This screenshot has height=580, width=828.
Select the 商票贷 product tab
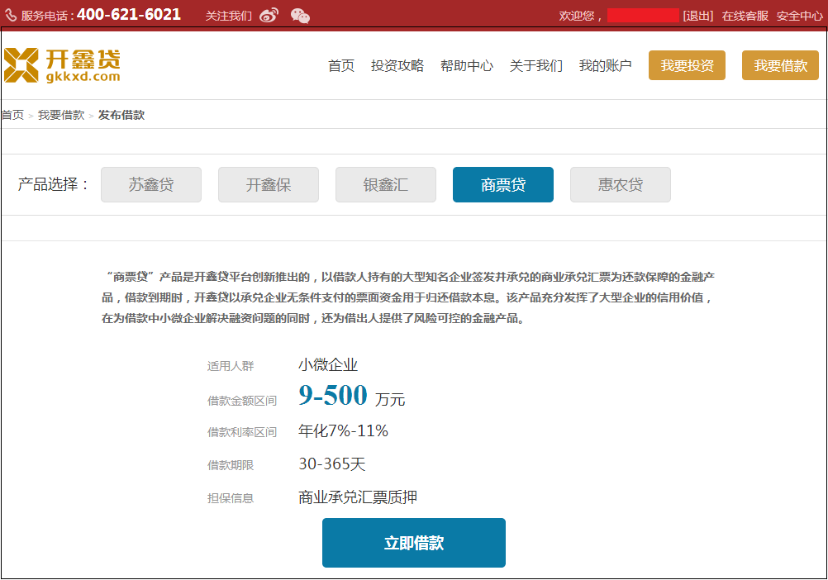pos(503,185)
